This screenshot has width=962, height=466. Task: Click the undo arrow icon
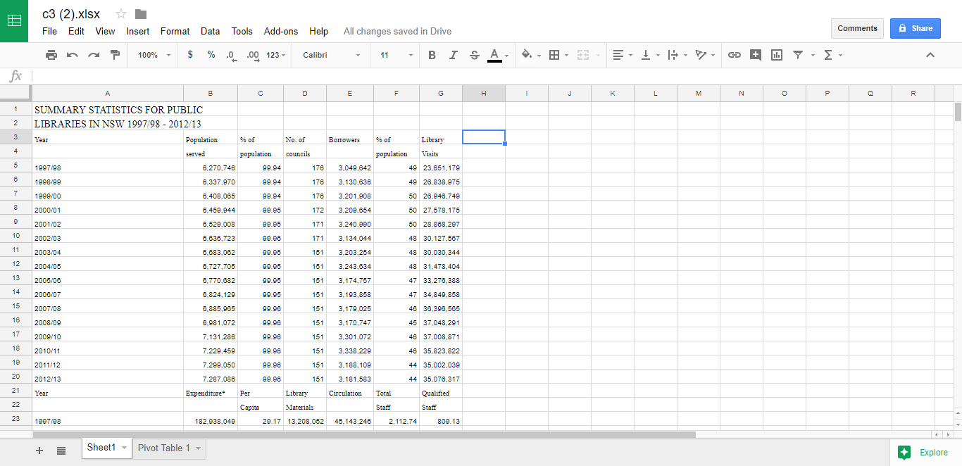(72, 55)
